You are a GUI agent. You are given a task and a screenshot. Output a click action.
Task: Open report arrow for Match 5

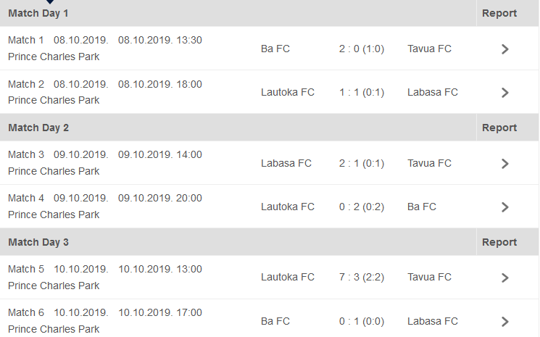[x=505, y=278]
